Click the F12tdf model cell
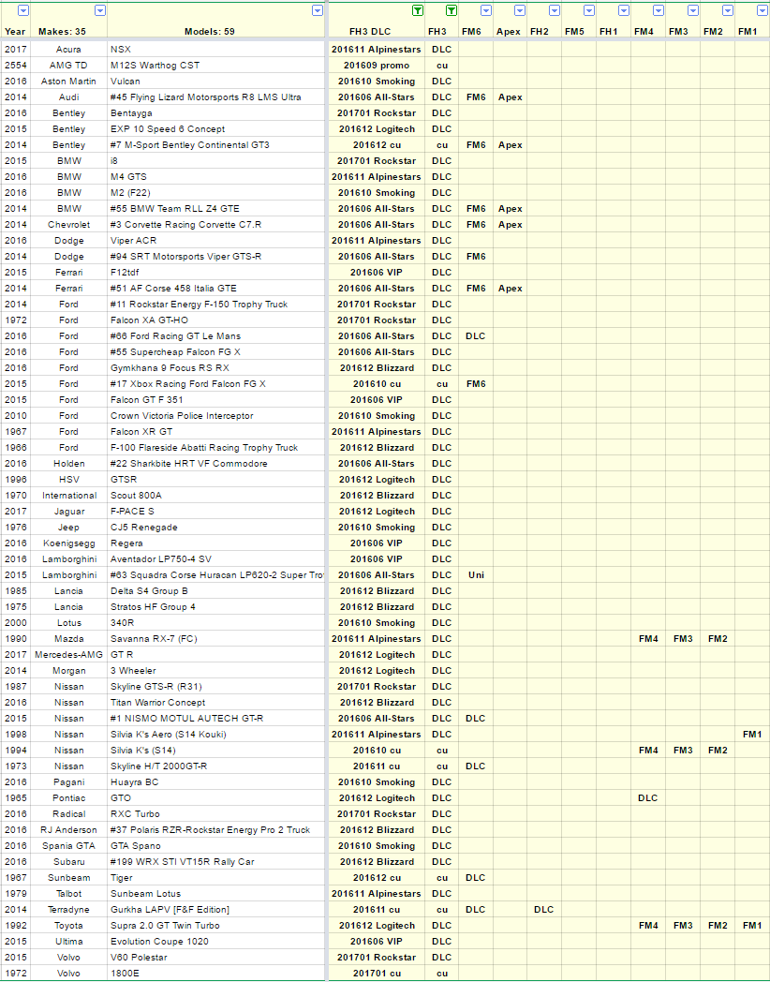Viewport: 770px width, 982px height. [x=216, y=273]
